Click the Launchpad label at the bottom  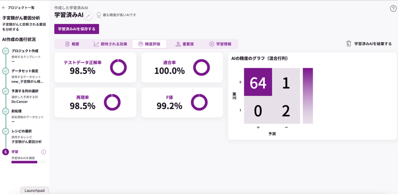[34, 191]
